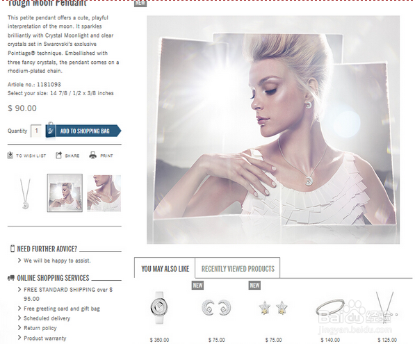This screenshot has width=415, height=344.
Task: Open Product warranty link
Action: [45, 338]
